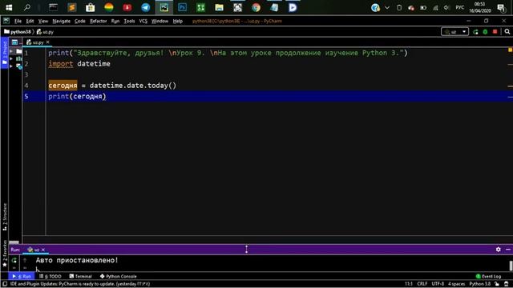Open the Tools menu
Viewport: 513px width, 288px height.
(129, 21)
